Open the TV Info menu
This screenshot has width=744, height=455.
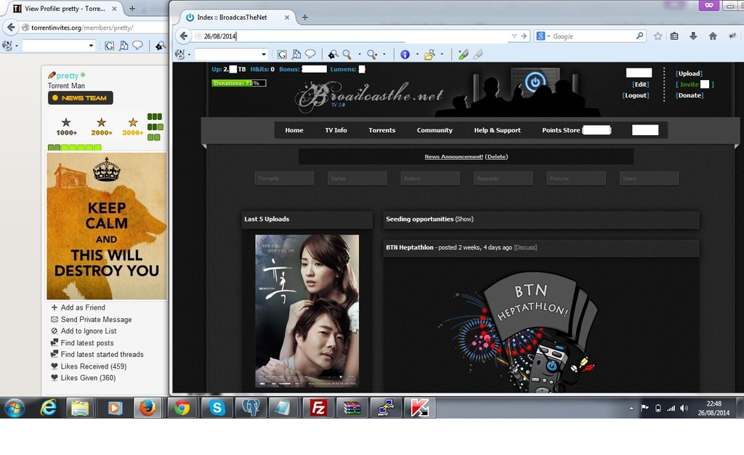(x=336, y=130)
